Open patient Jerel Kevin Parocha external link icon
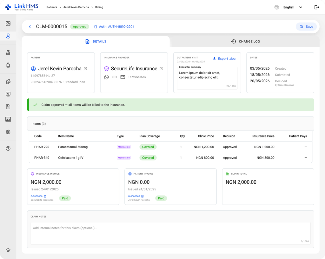This screenshot has height=259, width=325. 85,69
